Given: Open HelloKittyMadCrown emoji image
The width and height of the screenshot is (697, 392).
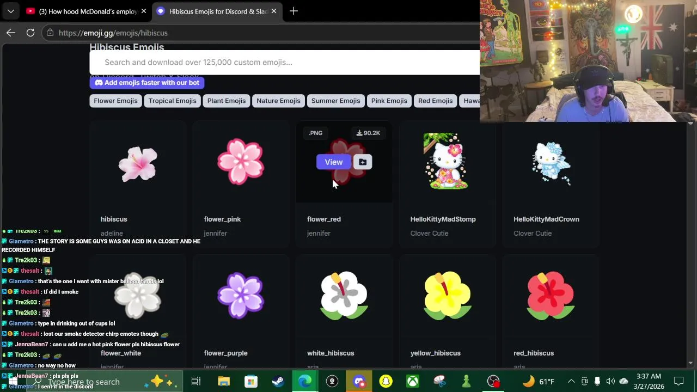Looking at the screenshot, I should click(551, 163).
